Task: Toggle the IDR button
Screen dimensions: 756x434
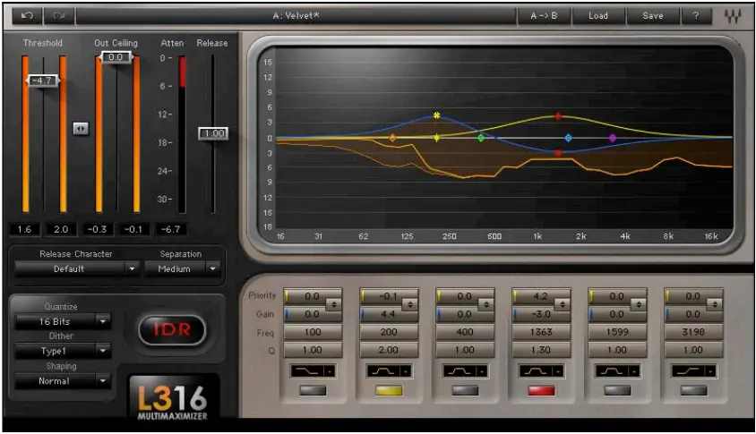Action: tap(172, 329)
